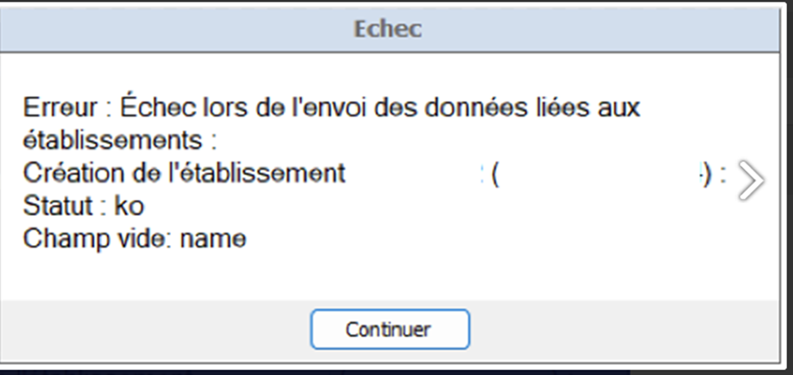Click the word "Échec" in the error message
Viewport: 793px width, 375px height.
(157, 108)
